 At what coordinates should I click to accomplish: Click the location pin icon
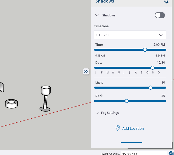coord(118,128)
